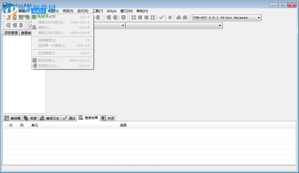Open the goto-function dropdown on the toolbar

(x=220, y=25)
